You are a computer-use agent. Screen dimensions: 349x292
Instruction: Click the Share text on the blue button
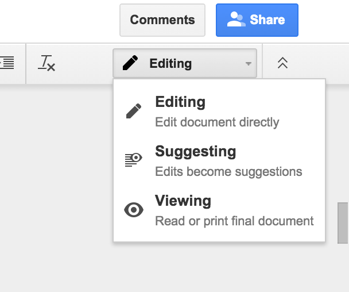[267, 20]
